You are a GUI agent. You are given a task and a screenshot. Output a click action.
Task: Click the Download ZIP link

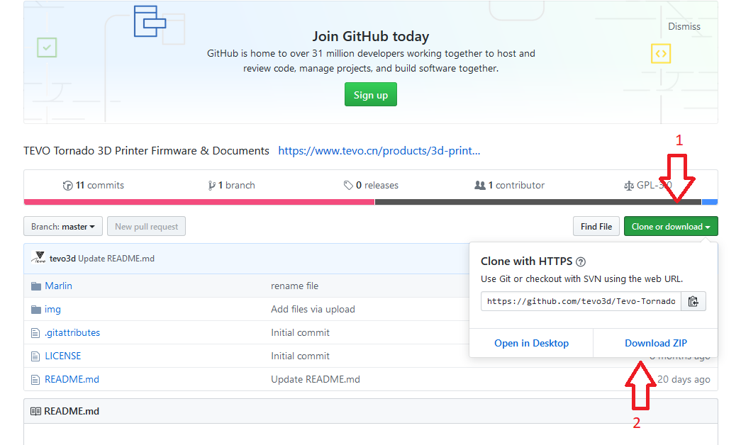tap(655, 343)
